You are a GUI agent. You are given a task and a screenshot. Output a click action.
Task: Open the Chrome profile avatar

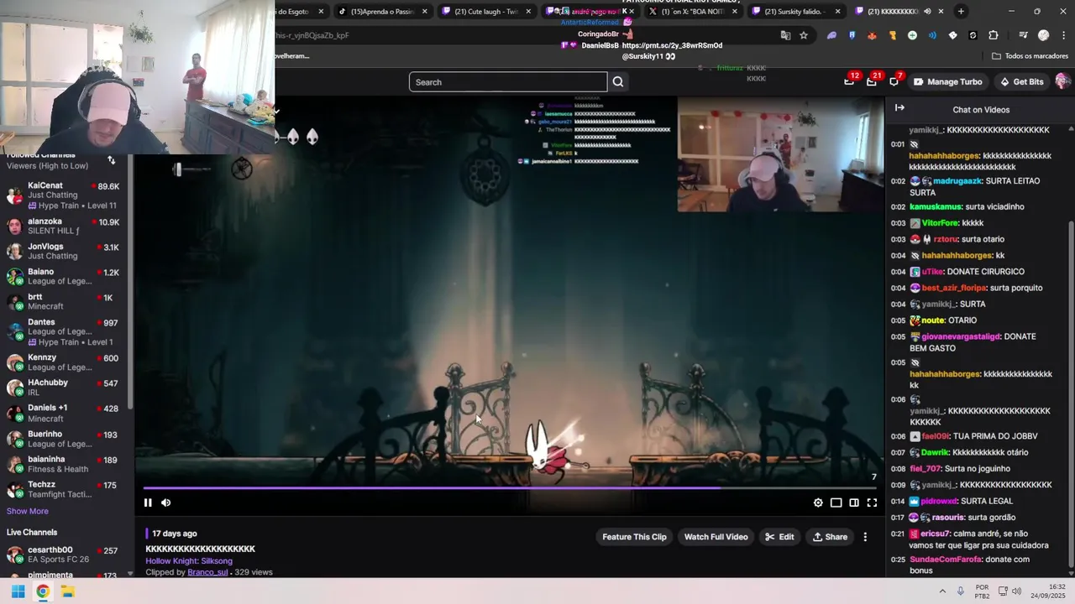click(1043, 35)
